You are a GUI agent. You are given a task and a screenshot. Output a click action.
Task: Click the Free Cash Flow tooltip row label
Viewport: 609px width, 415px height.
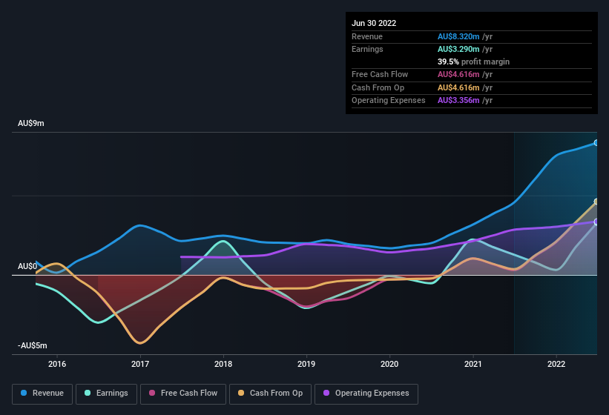(380, 74)
